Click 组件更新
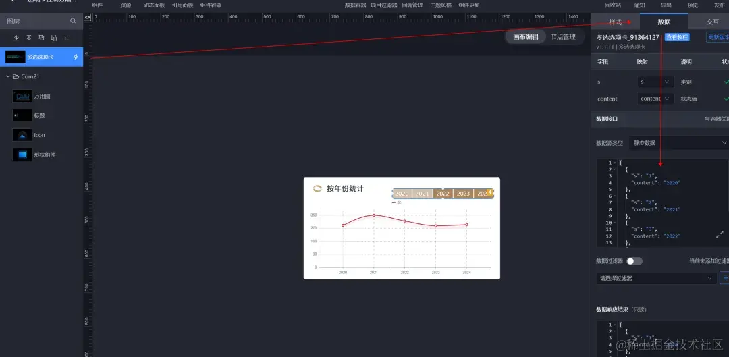729x357 pixels. (469, 5)
